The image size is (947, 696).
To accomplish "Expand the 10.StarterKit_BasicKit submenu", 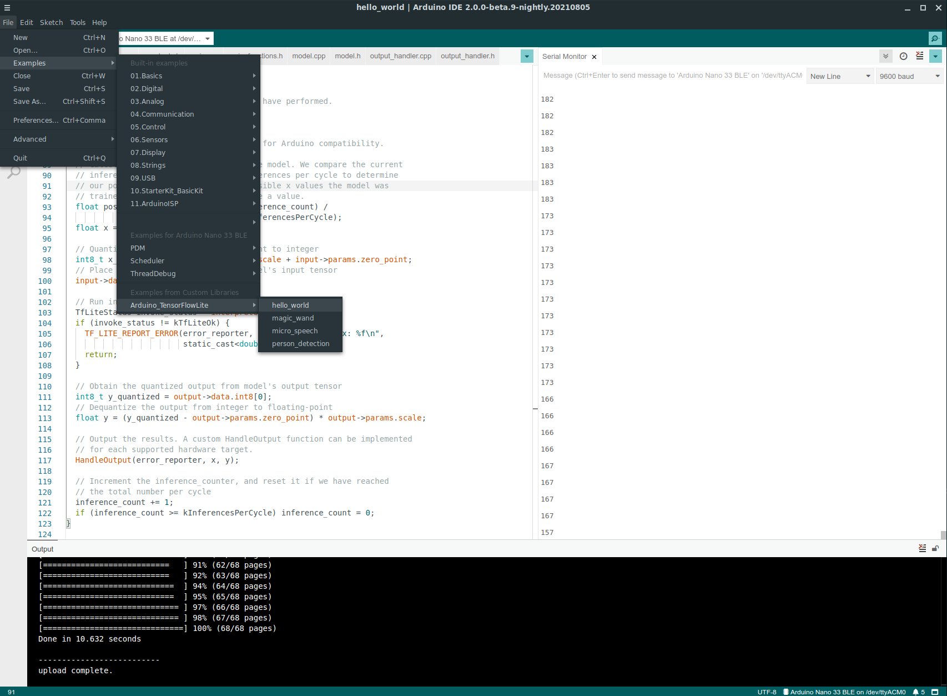I will point(188,191).
